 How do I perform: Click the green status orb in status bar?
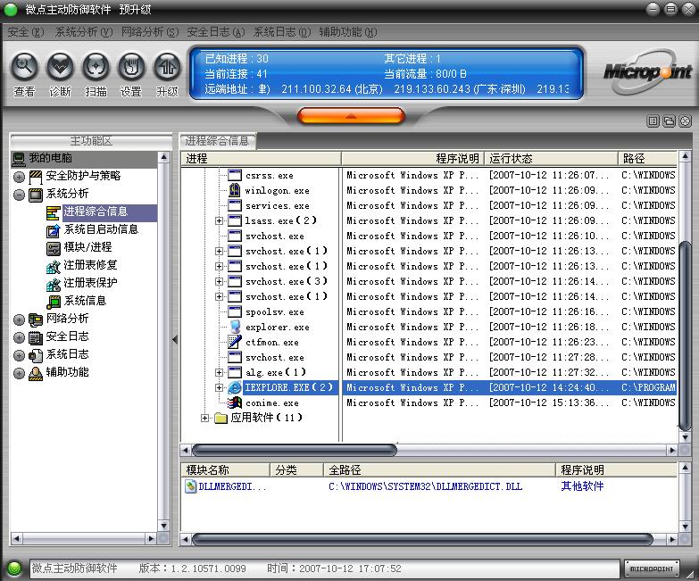[x=14, y=569]
